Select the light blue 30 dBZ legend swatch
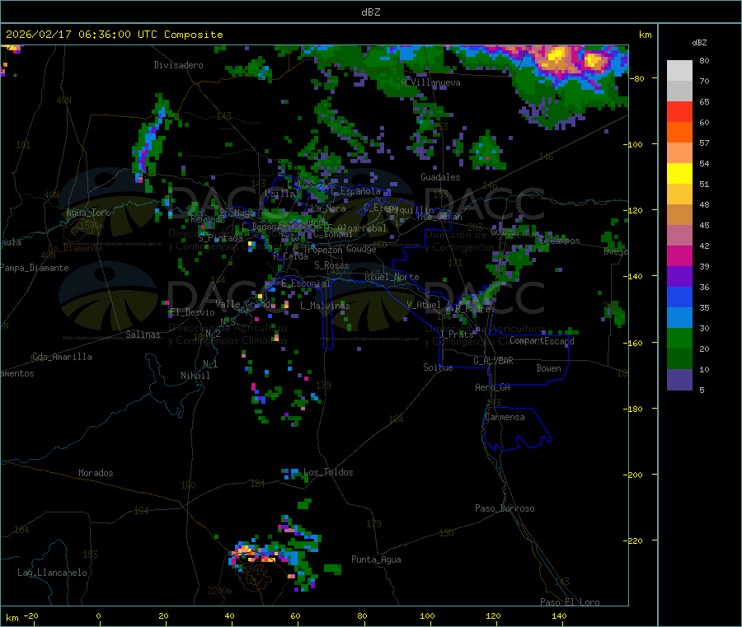 tap(679, 318)
